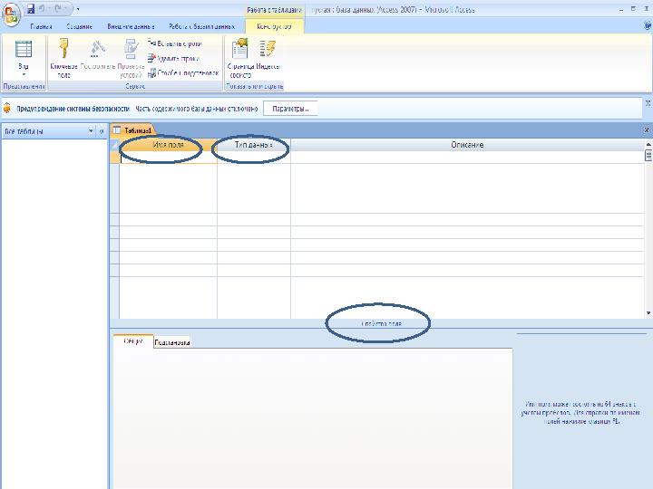Click the Вид datasheet view icon
This screenshot has width=653, height=489.
[24, 50]
